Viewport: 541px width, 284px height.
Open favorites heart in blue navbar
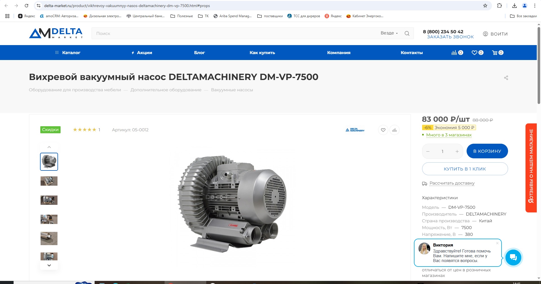pos(477,53)
